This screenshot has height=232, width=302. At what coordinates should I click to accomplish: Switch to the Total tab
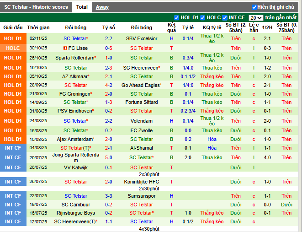point(82,7)
